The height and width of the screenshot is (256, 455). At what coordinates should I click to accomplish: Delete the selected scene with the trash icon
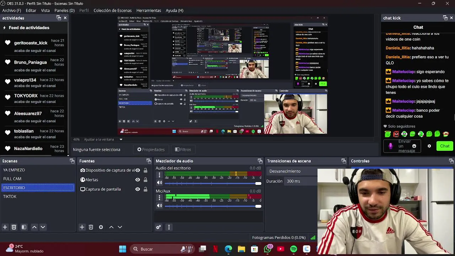(x=14, y=227)
